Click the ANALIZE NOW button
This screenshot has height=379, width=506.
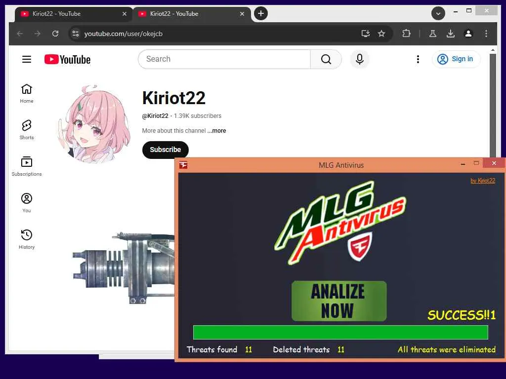[x=338, y=301]
